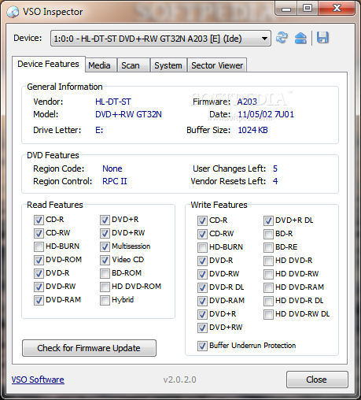361x400 pixels.
Task: Click the refresh devices icon
Action: point(282,38)
